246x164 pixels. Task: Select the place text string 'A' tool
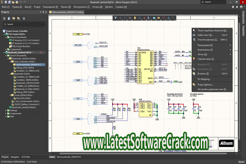click(168, 18)
